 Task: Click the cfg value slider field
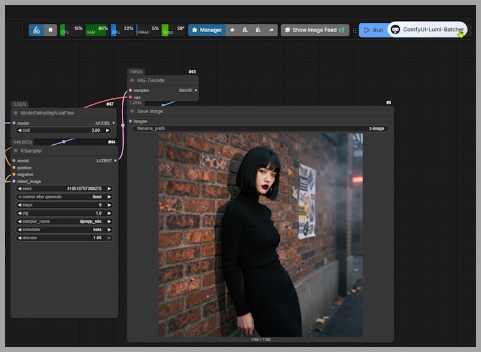click(x=64, y=213)
